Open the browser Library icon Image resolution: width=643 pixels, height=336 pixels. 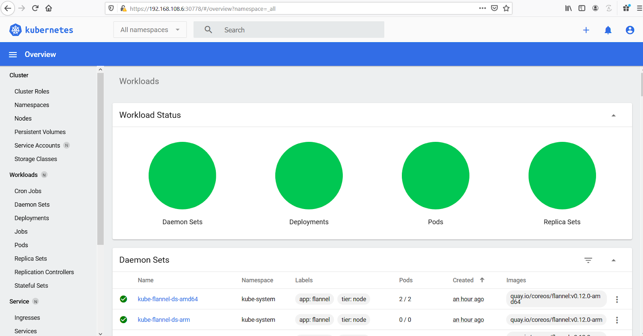(568, 8)
